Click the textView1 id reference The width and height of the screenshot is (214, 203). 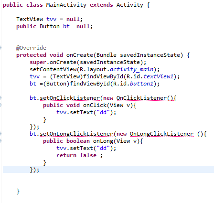[158, 76]
